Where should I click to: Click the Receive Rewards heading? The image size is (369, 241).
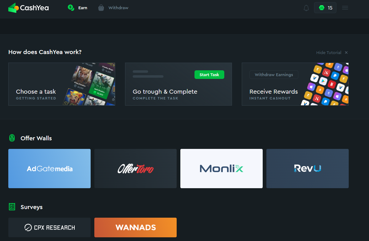click(273, 91)
